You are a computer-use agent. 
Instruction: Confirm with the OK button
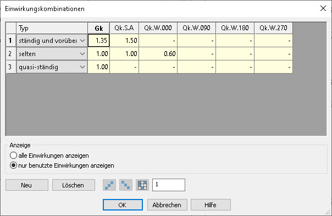123,205
